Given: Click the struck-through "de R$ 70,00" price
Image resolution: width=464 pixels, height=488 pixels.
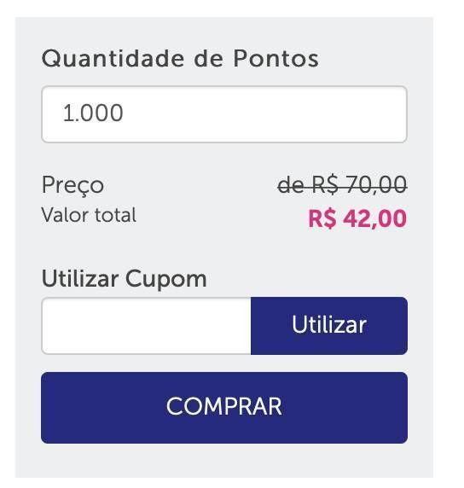Looking at the screenshot, I should (x=342, y=185).
